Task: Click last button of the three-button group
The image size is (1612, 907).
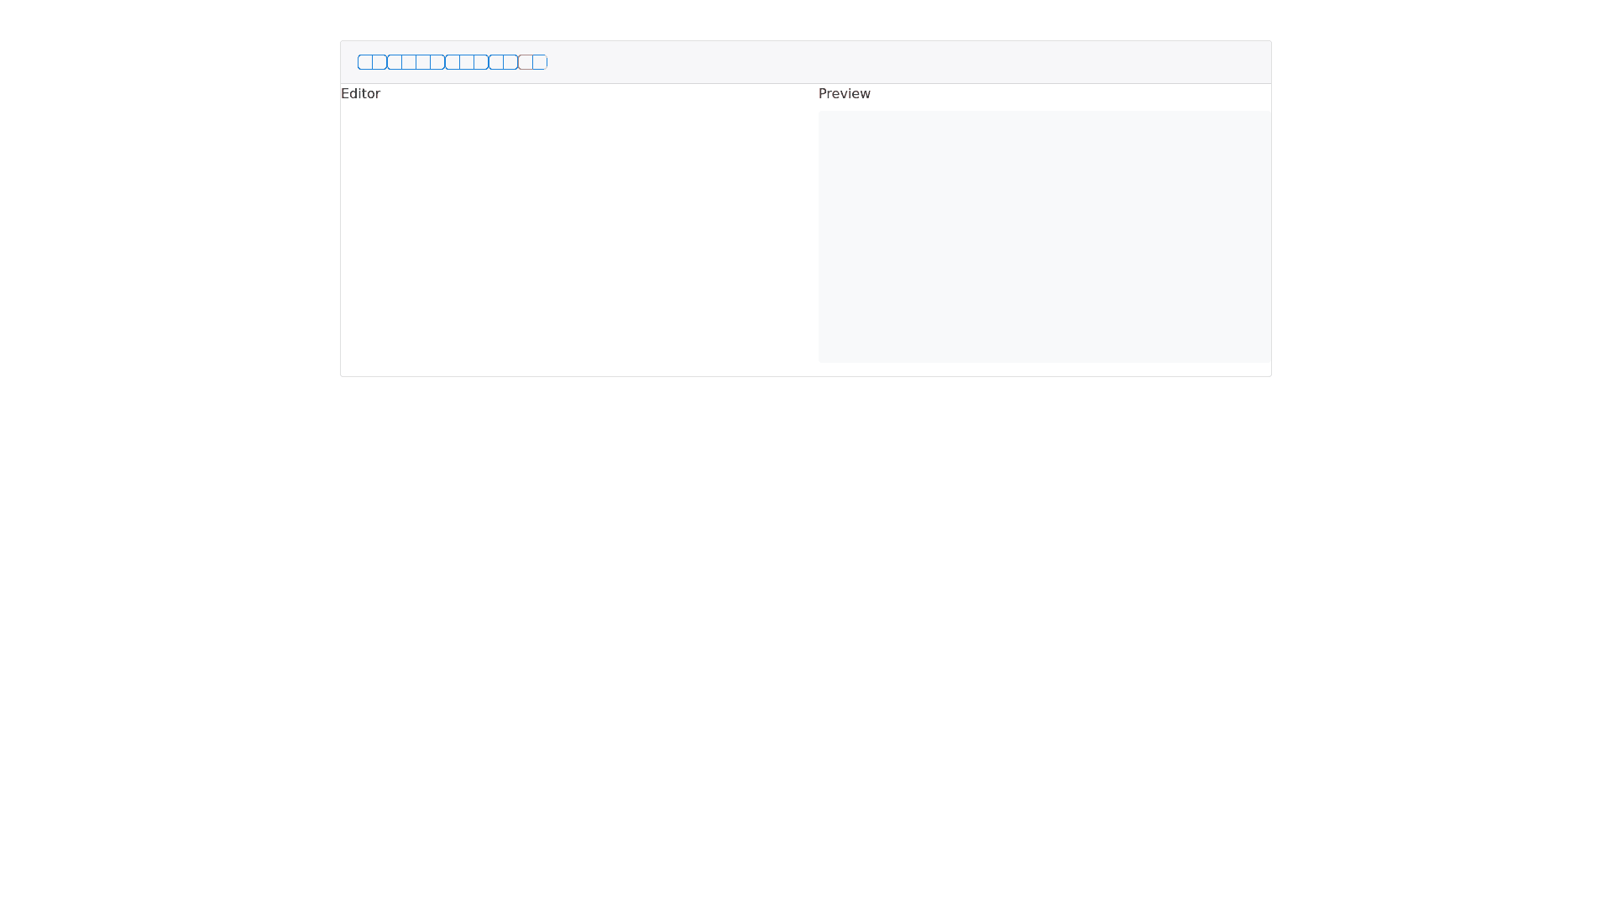Action: click(x=481, y=62)
